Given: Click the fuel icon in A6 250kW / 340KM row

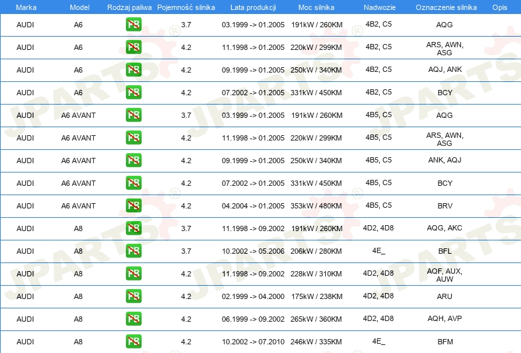Looking at the screenshot, I should click(133, 70).
